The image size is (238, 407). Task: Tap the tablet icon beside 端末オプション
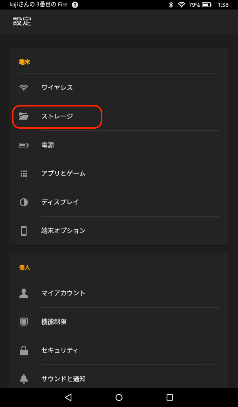[x=24, y=231]
